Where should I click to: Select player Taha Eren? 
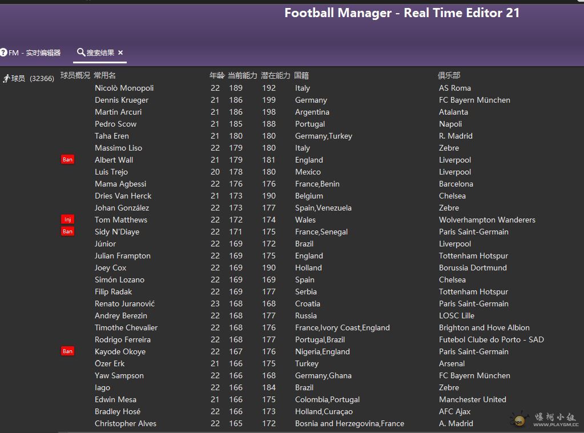coord(112,136)
